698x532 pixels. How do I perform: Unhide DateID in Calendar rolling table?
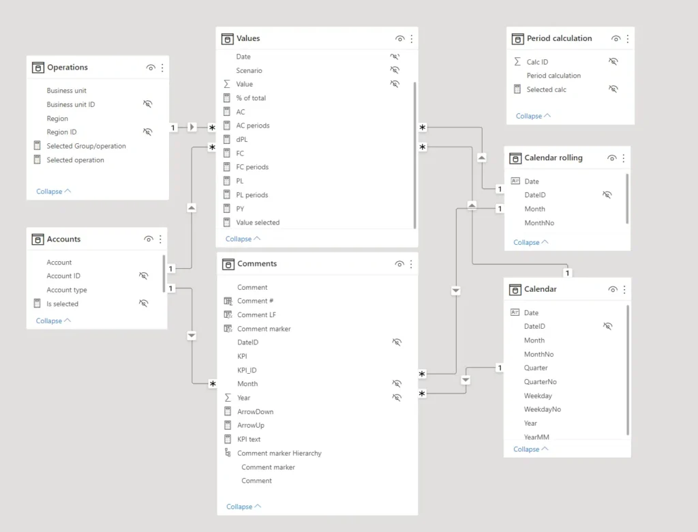[607, 194]
